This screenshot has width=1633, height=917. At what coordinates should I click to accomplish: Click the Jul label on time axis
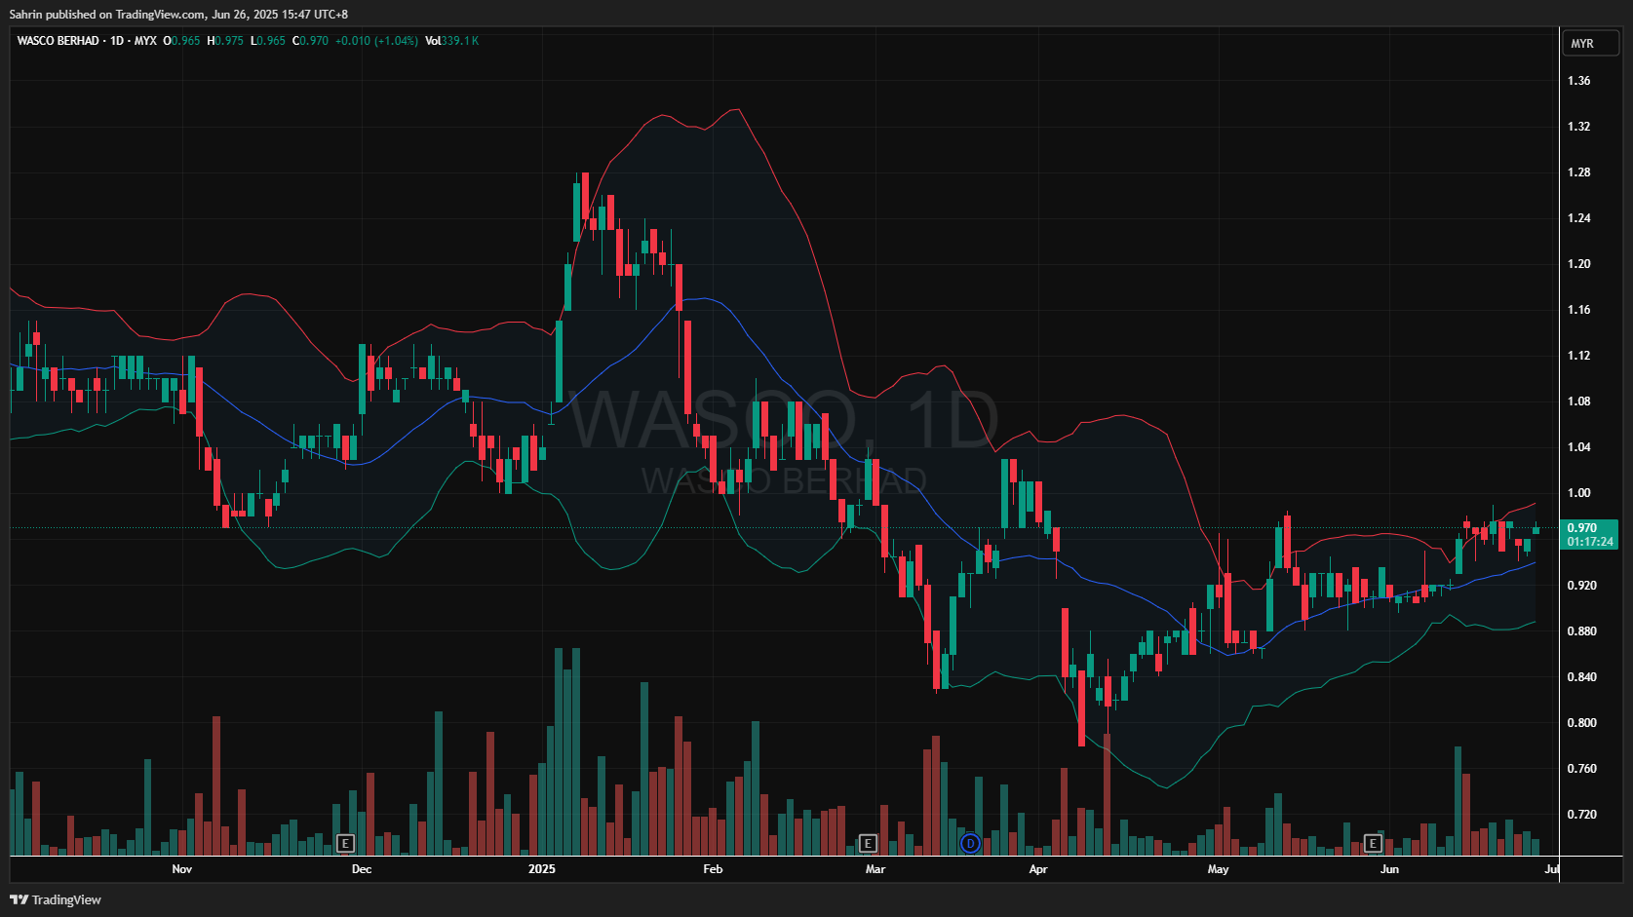pyautogui.click(x=1552, y=869)
